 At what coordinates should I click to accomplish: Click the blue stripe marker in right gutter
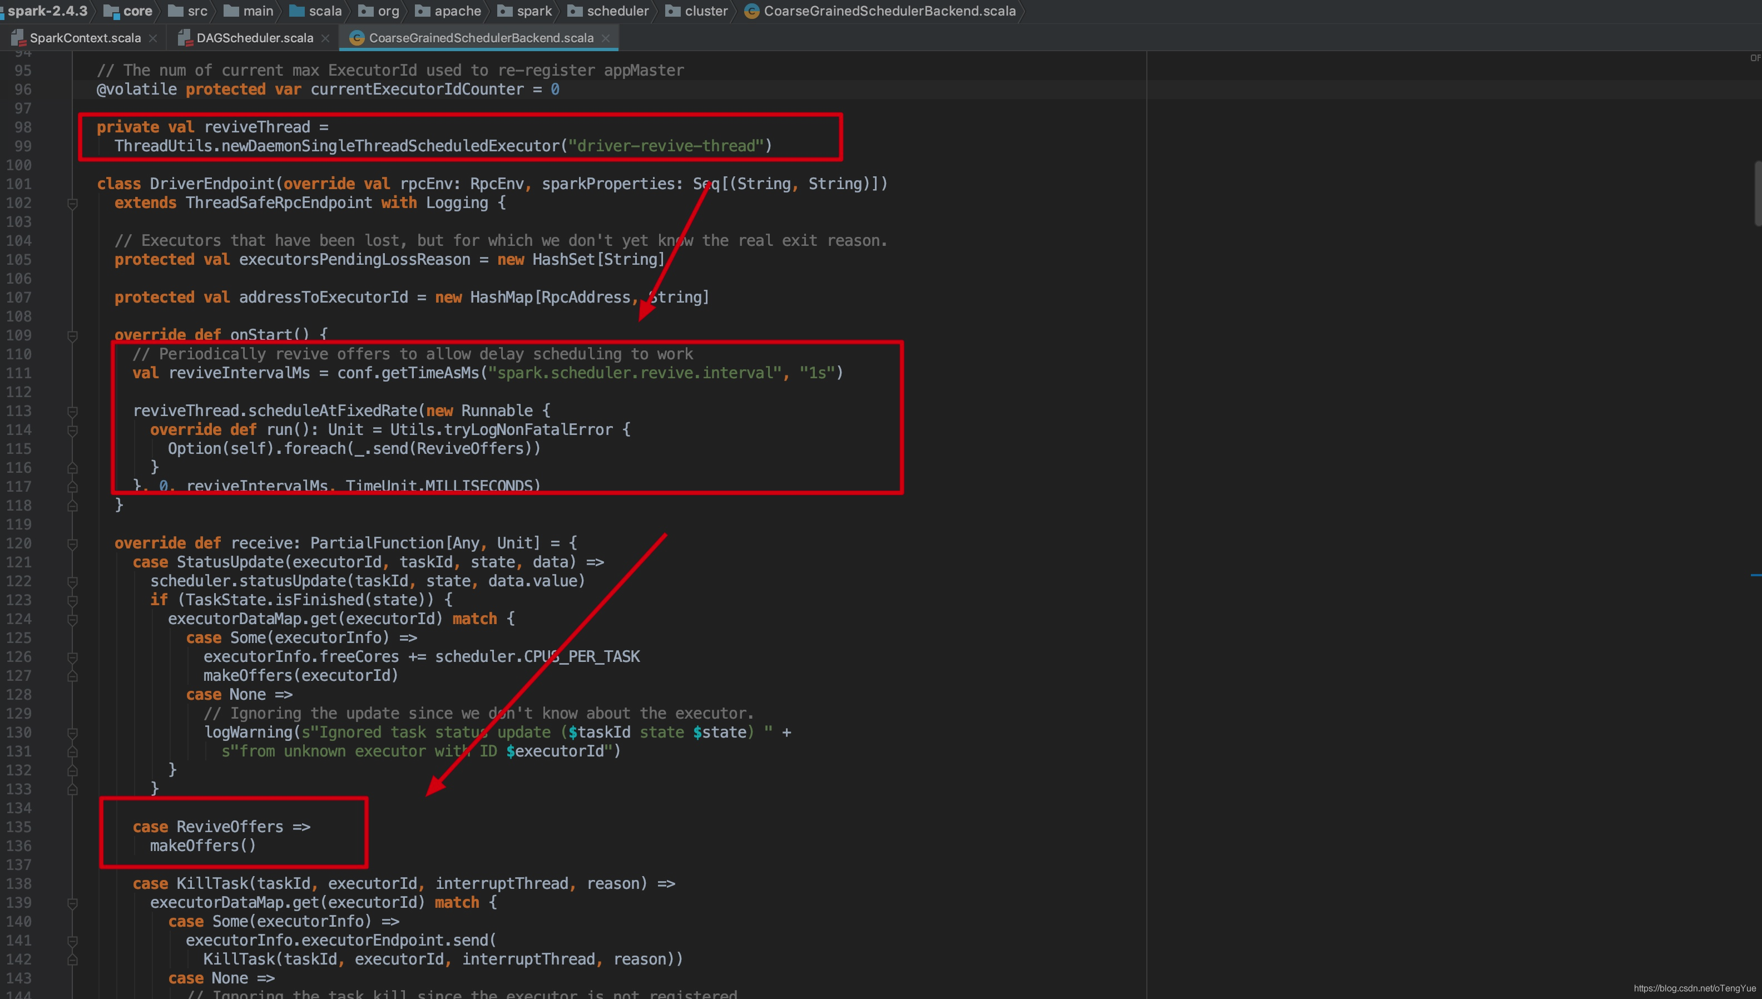pyautogui.click(x=1756, y=574)
